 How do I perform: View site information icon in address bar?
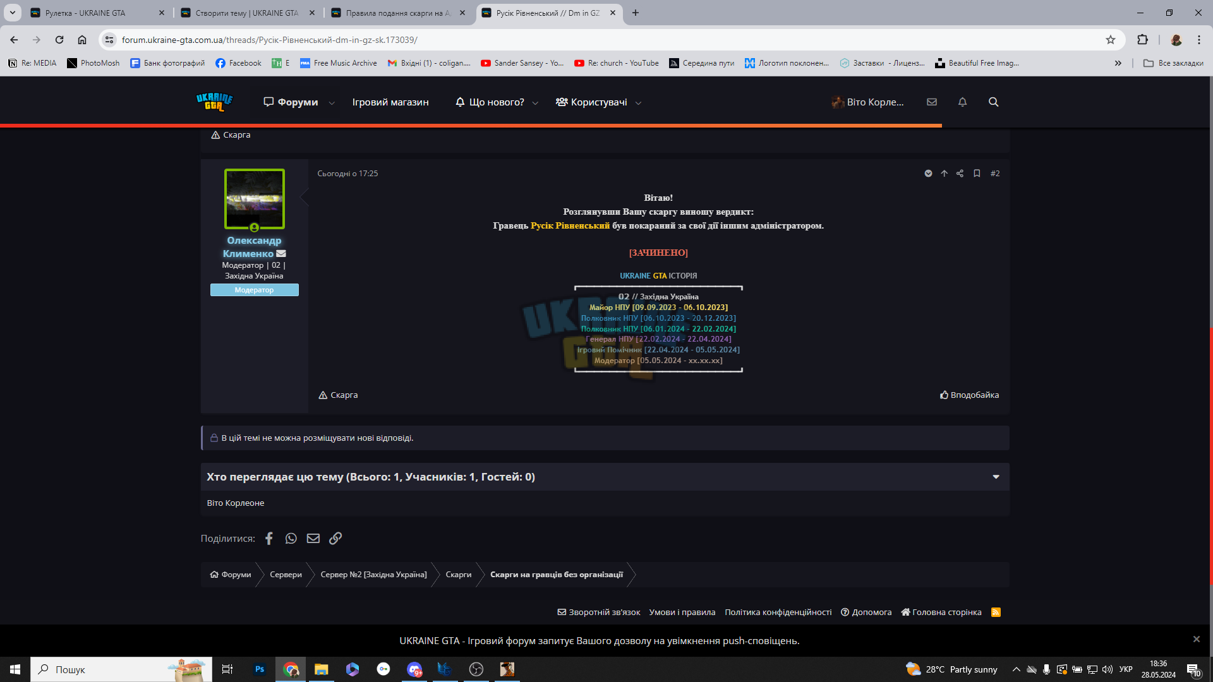pyautogui.click(x=109, y=40)
